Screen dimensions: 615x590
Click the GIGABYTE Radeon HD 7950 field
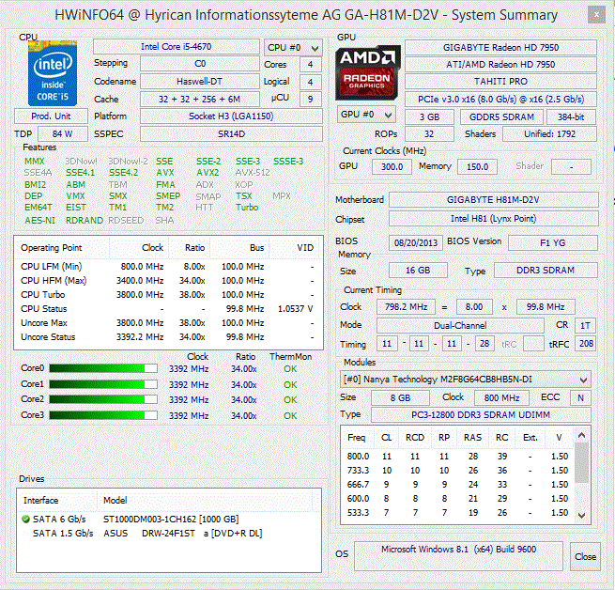tap(500, 48)
